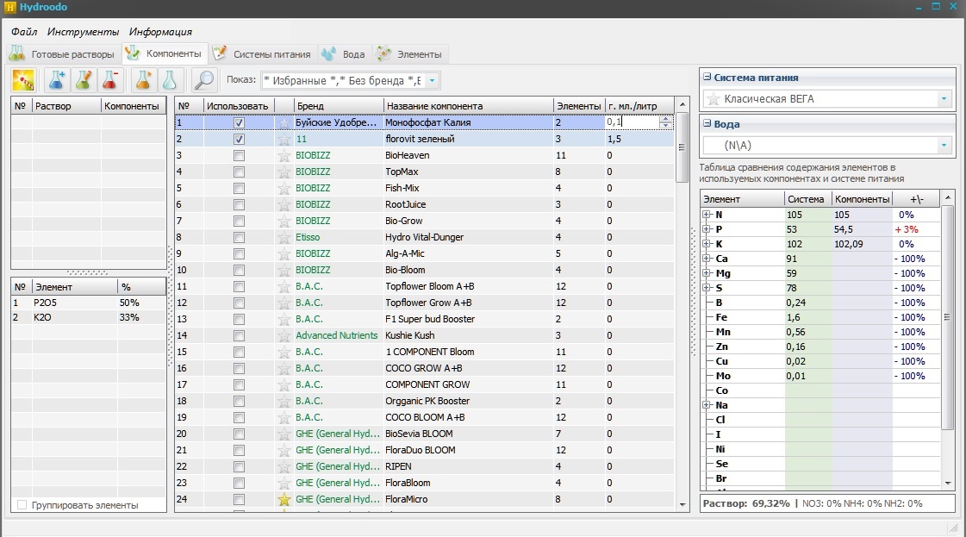
Task: Switch to the Вода tab
Action: click(x=344, y=54)
